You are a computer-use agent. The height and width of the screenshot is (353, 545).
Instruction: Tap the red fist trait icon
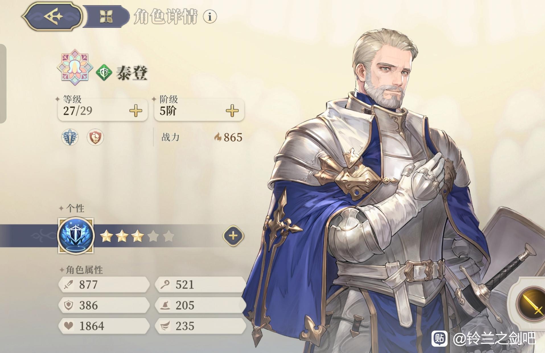[x=95, y=137]
